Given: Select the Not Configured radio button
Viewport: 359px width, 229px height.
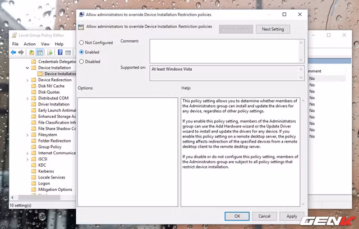Looking at the screenshot, I should pos(81,43).
